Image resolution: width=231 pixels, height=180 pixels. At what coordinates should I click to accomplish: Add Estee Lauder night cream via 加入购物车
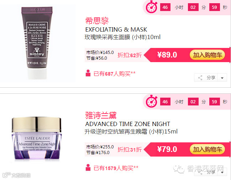coord(207,149)
